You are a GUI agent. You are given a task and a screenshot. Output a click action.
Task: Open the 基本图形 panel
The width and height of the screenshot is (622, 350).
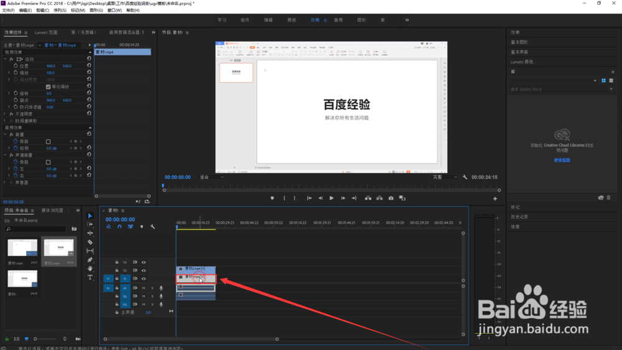point(519,42)
